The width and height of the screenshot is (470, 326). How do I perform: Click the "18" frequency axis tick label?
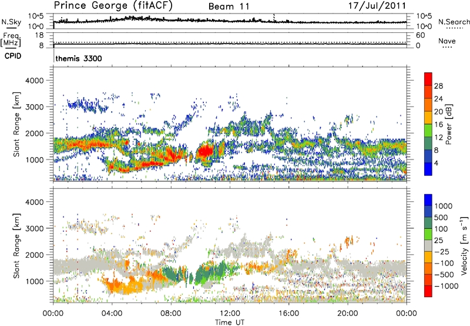(x=39, y=35)
